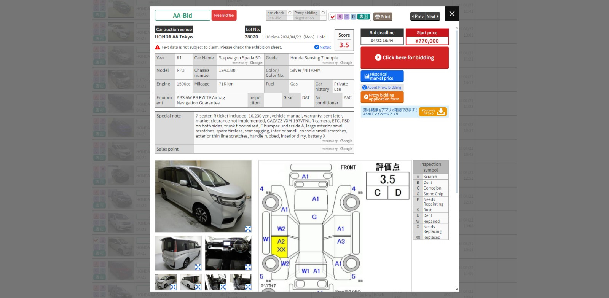Go to the Prev lot

tap(418, 16)
